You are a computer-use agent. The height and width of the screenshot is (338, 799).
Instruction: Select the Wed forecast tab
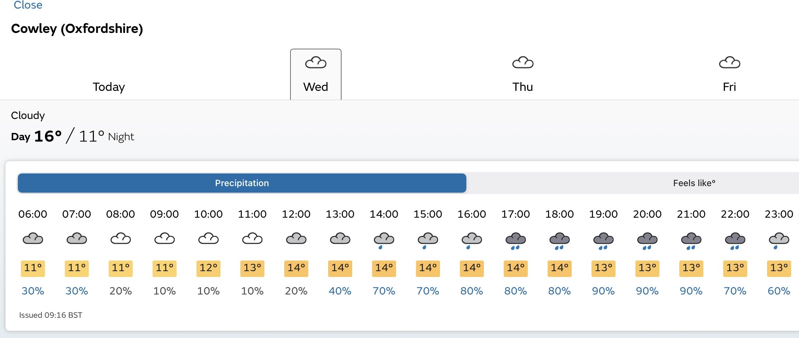point(315,74)
